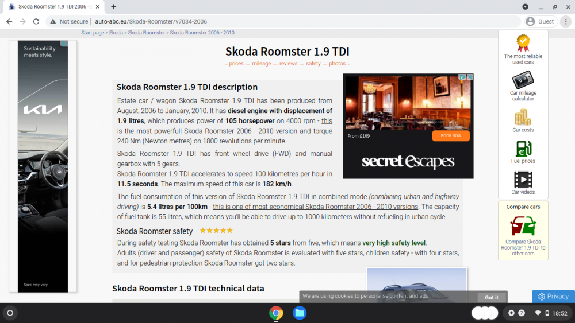
Task: Open the most reliable used cars icon
Action: click(523, 43)
